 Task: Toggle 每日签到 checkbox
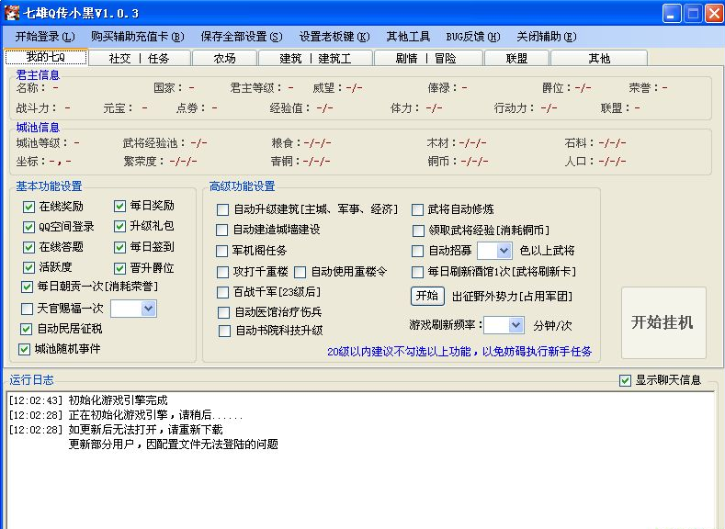(x=119, y=247)
